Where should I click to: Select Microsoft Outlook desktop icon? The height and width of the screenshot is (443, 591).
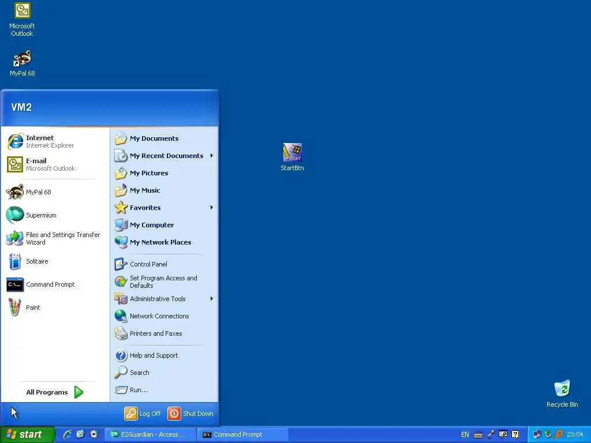22,20
